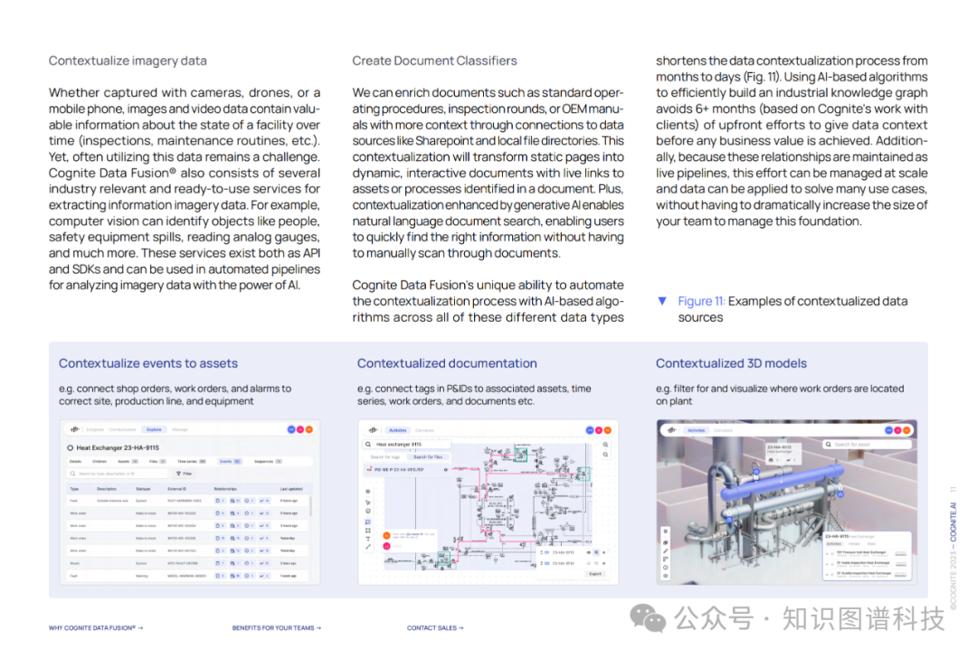Select the frame tool in P&ID toolbar

point(368,531)
